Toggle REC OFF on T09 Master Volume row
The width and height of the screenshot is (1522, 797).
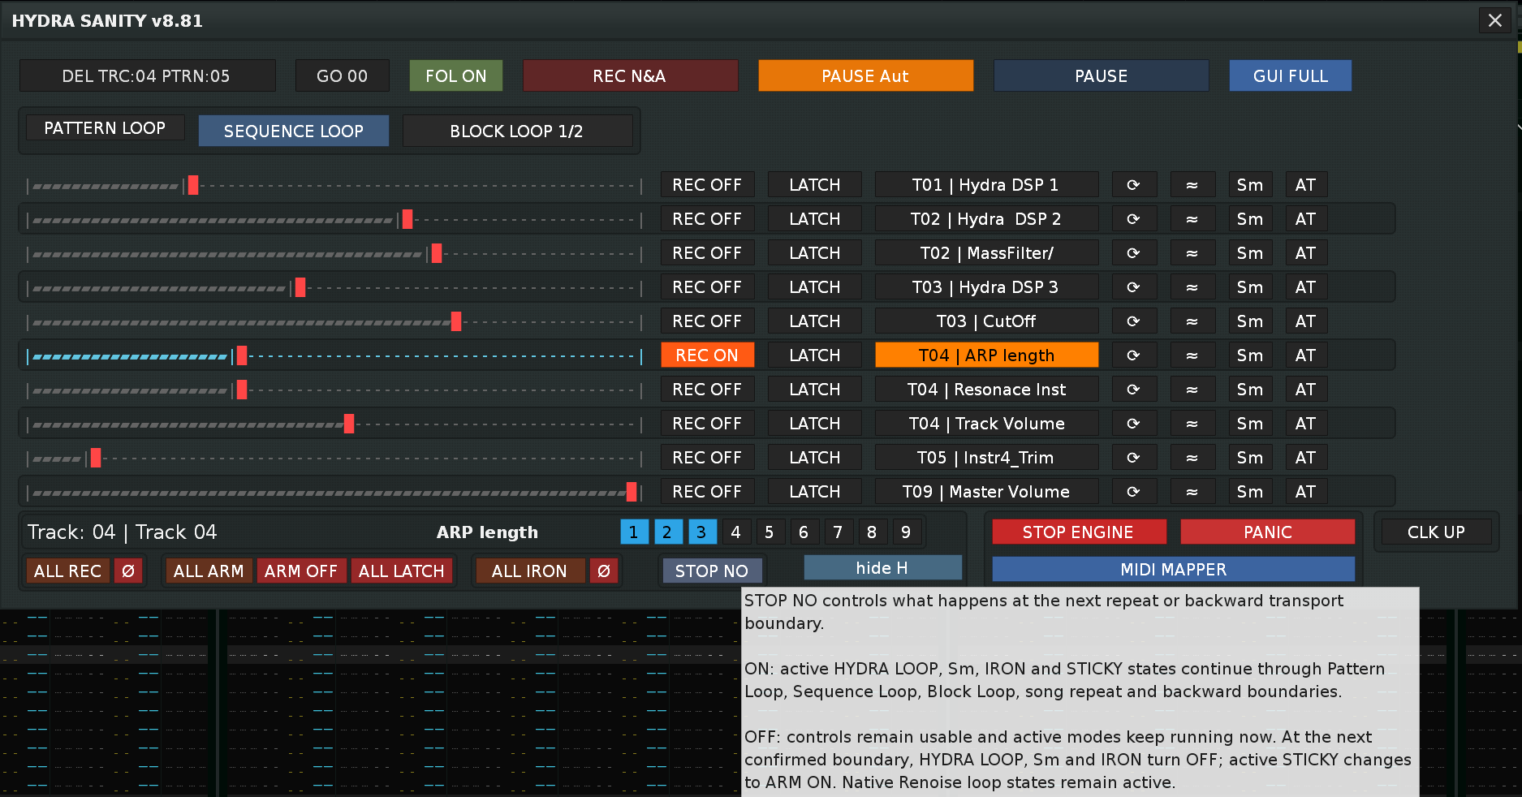pos(707,492)
